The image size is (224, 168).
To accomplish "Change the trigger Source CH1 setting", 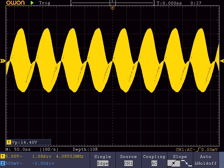I will click(x=128, y=160).
